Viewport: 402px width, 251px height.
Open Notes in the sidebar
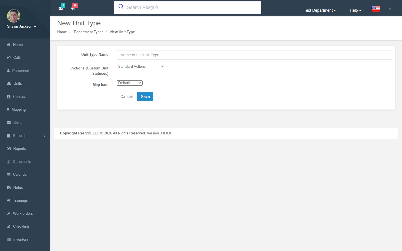(18, 188)
